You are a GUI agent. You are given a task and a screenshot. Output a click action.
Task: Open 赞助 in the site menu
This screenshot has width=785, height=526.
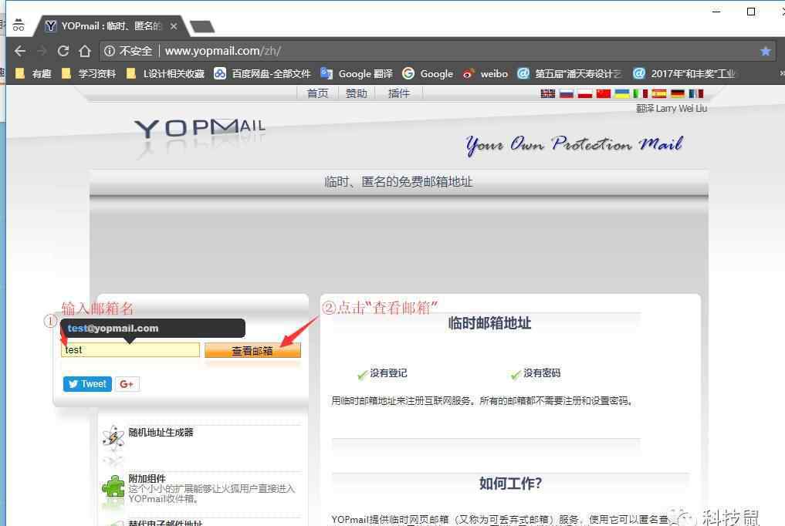coord(356,93)
